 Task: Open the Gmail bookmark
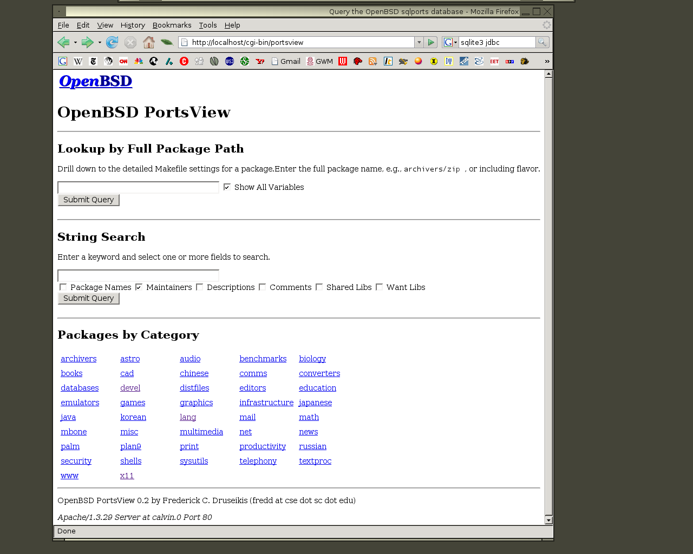pyautogui.click(x=286, y=61)
